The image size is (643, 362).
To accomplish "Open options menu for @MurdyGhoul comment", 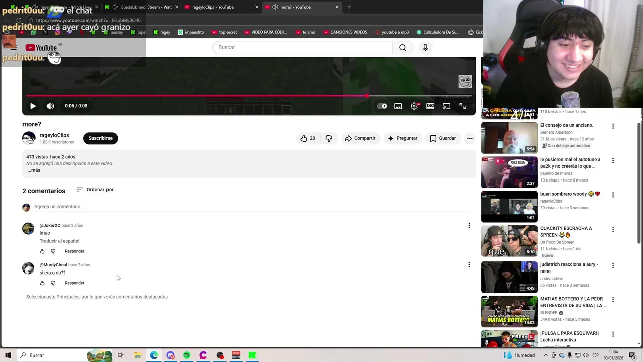I will [x=469, y=265].
